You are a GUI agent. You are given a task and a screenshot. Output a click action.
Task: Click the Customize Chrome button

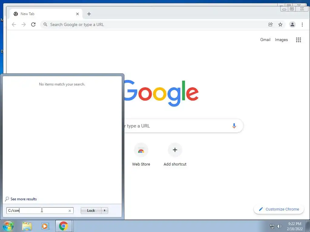click(x=279, y=209)
